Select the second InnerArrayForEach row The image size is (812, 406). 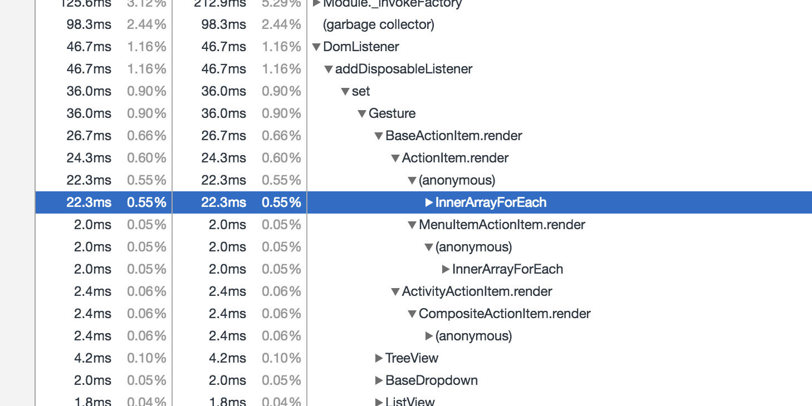click(x=508, y=269)
